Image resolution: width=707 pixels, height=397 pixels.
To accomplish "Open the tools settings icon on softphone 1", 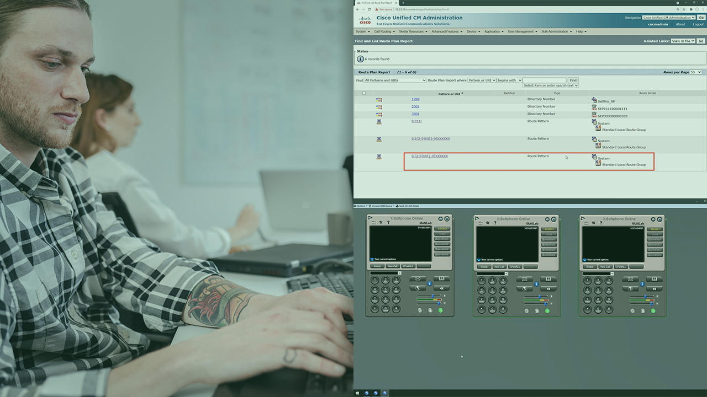I will coord(381,223).
